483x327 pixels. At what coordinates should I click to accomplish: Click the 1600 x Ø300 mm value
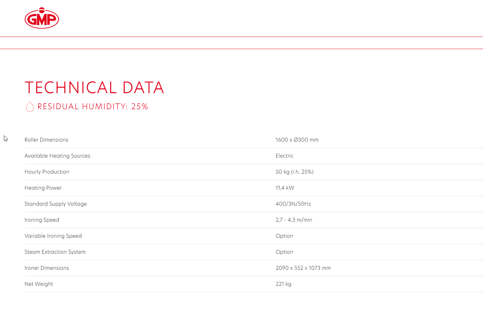coord(297,140)
